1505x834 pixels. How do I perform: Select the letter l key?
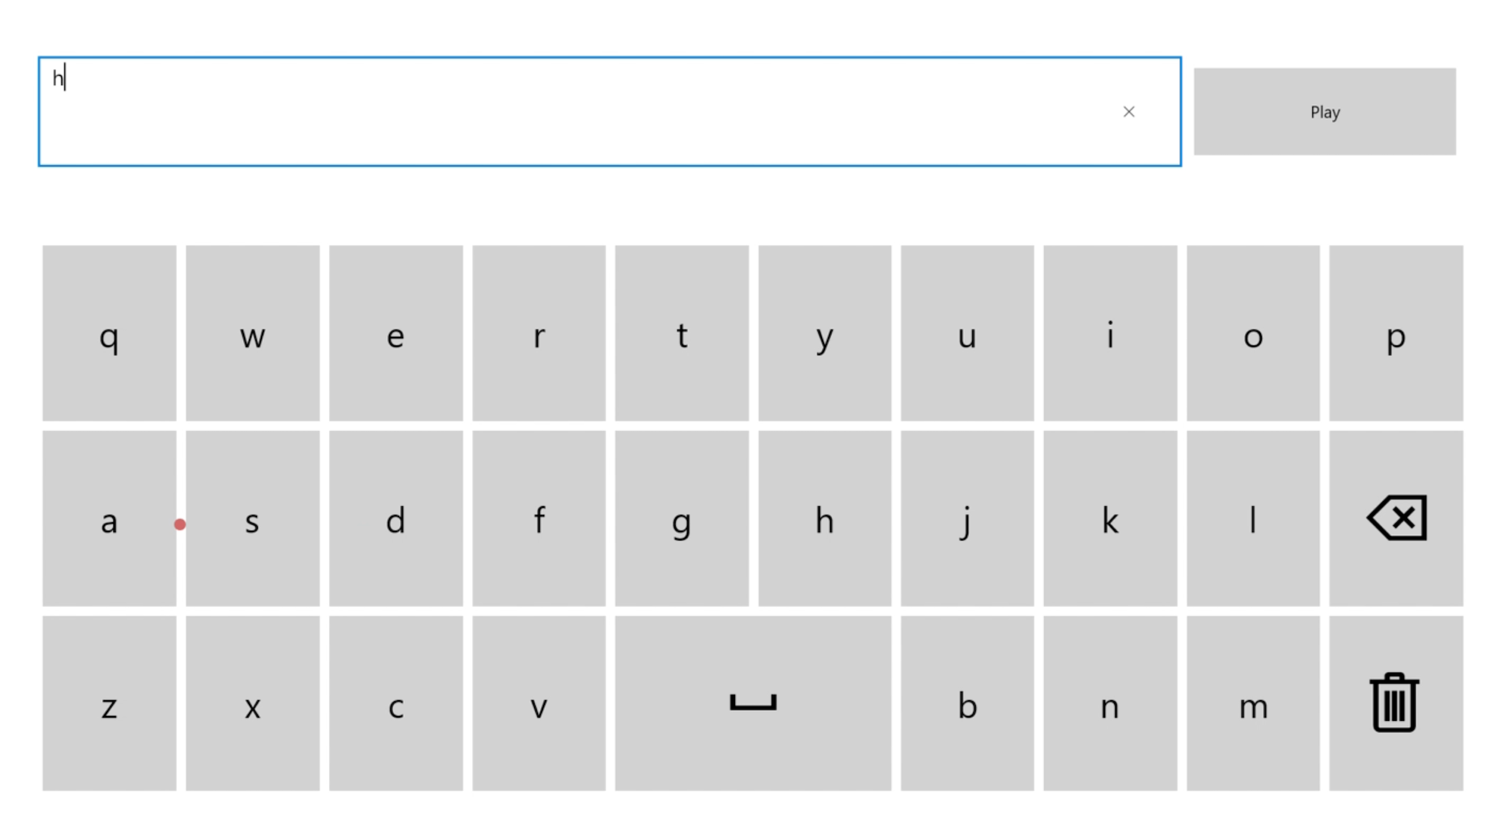[x=1253, y=518]
